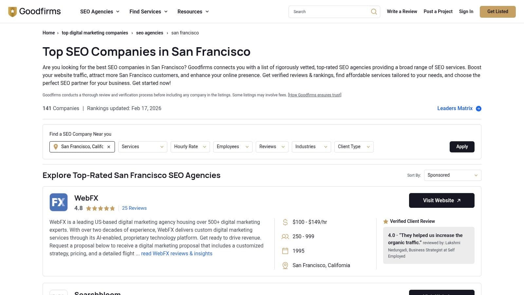Open the WebFX company name
524x295 pixels.
[86, 198]
